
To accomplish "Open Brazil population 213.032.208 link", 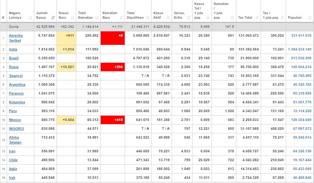I will pyautogui.click(x=301, y=58).
